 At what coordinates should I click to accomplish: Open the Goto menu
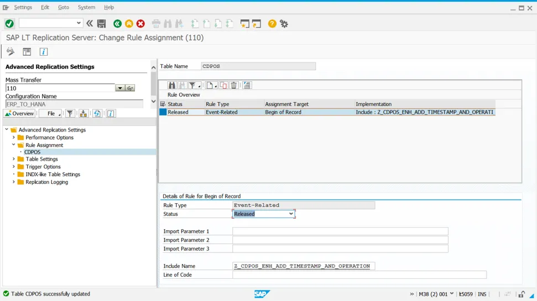point(64,7)
